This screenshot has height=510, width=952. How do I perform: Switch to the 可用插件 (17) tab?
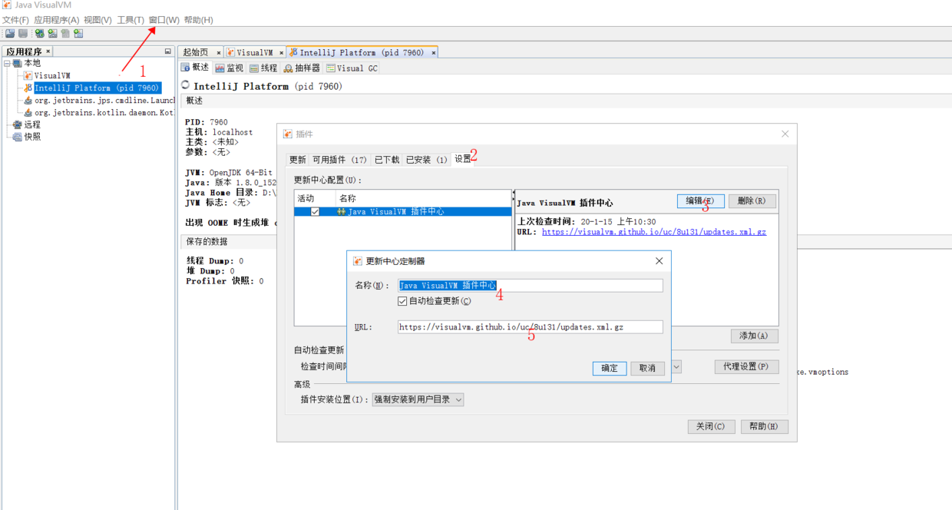pyautogui.click(x=339, y=160)
